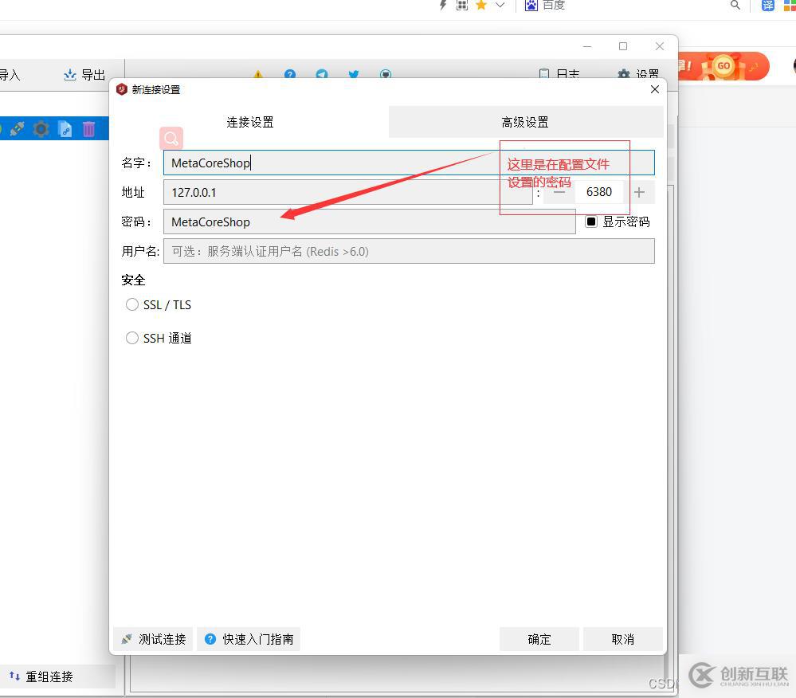The image size is (796, 698).
Task: Click the 地址 address field showing 127.0.0.1
Action: tap(347, 192)
